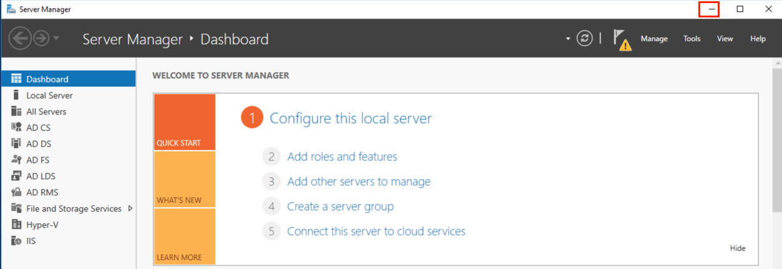Open the AD FS page
782x269 pixels.
[69, 160]
